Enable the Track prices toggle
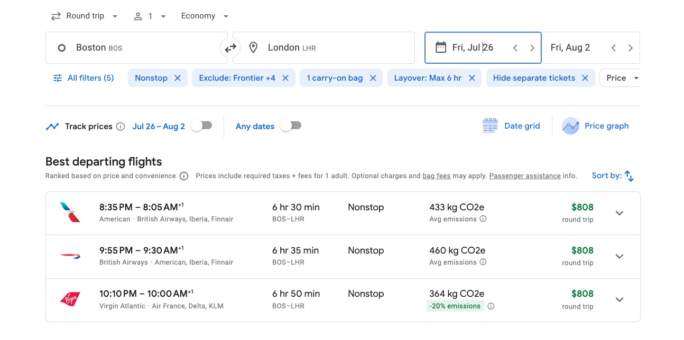Screen dimensions: 684x340 coord(201,126)
